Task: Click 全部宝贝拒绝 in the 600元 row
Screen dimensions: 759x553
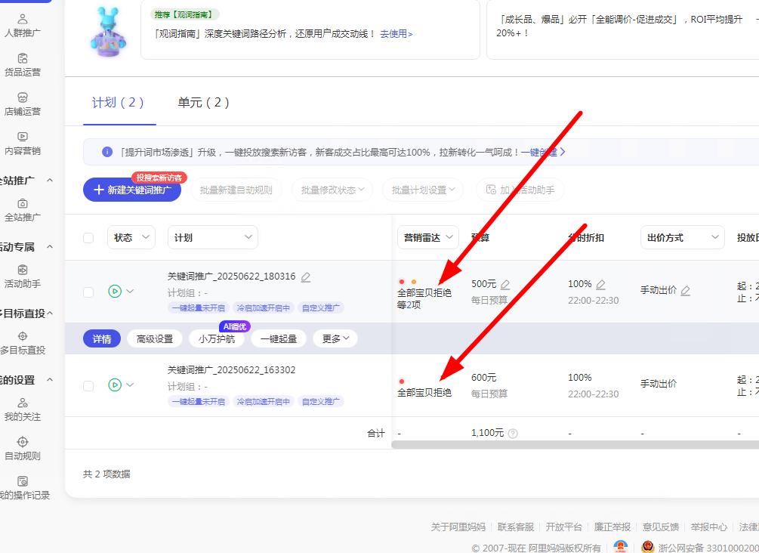Action: tap(424, 392)
